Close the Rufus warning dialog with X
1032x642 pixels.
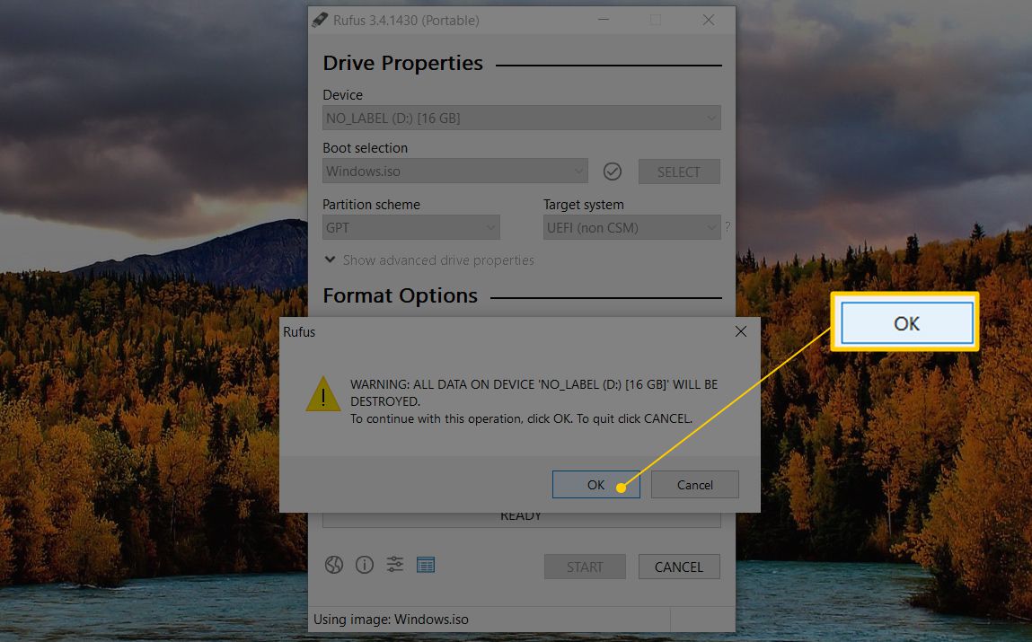click(x=740, y=331)
